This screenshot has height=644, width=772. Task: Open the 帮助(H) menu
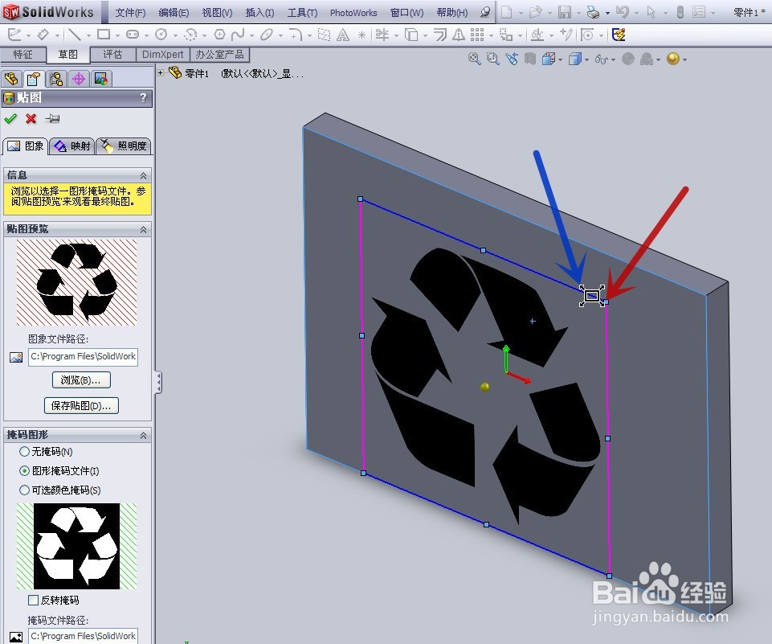click(x=452, y=12)
